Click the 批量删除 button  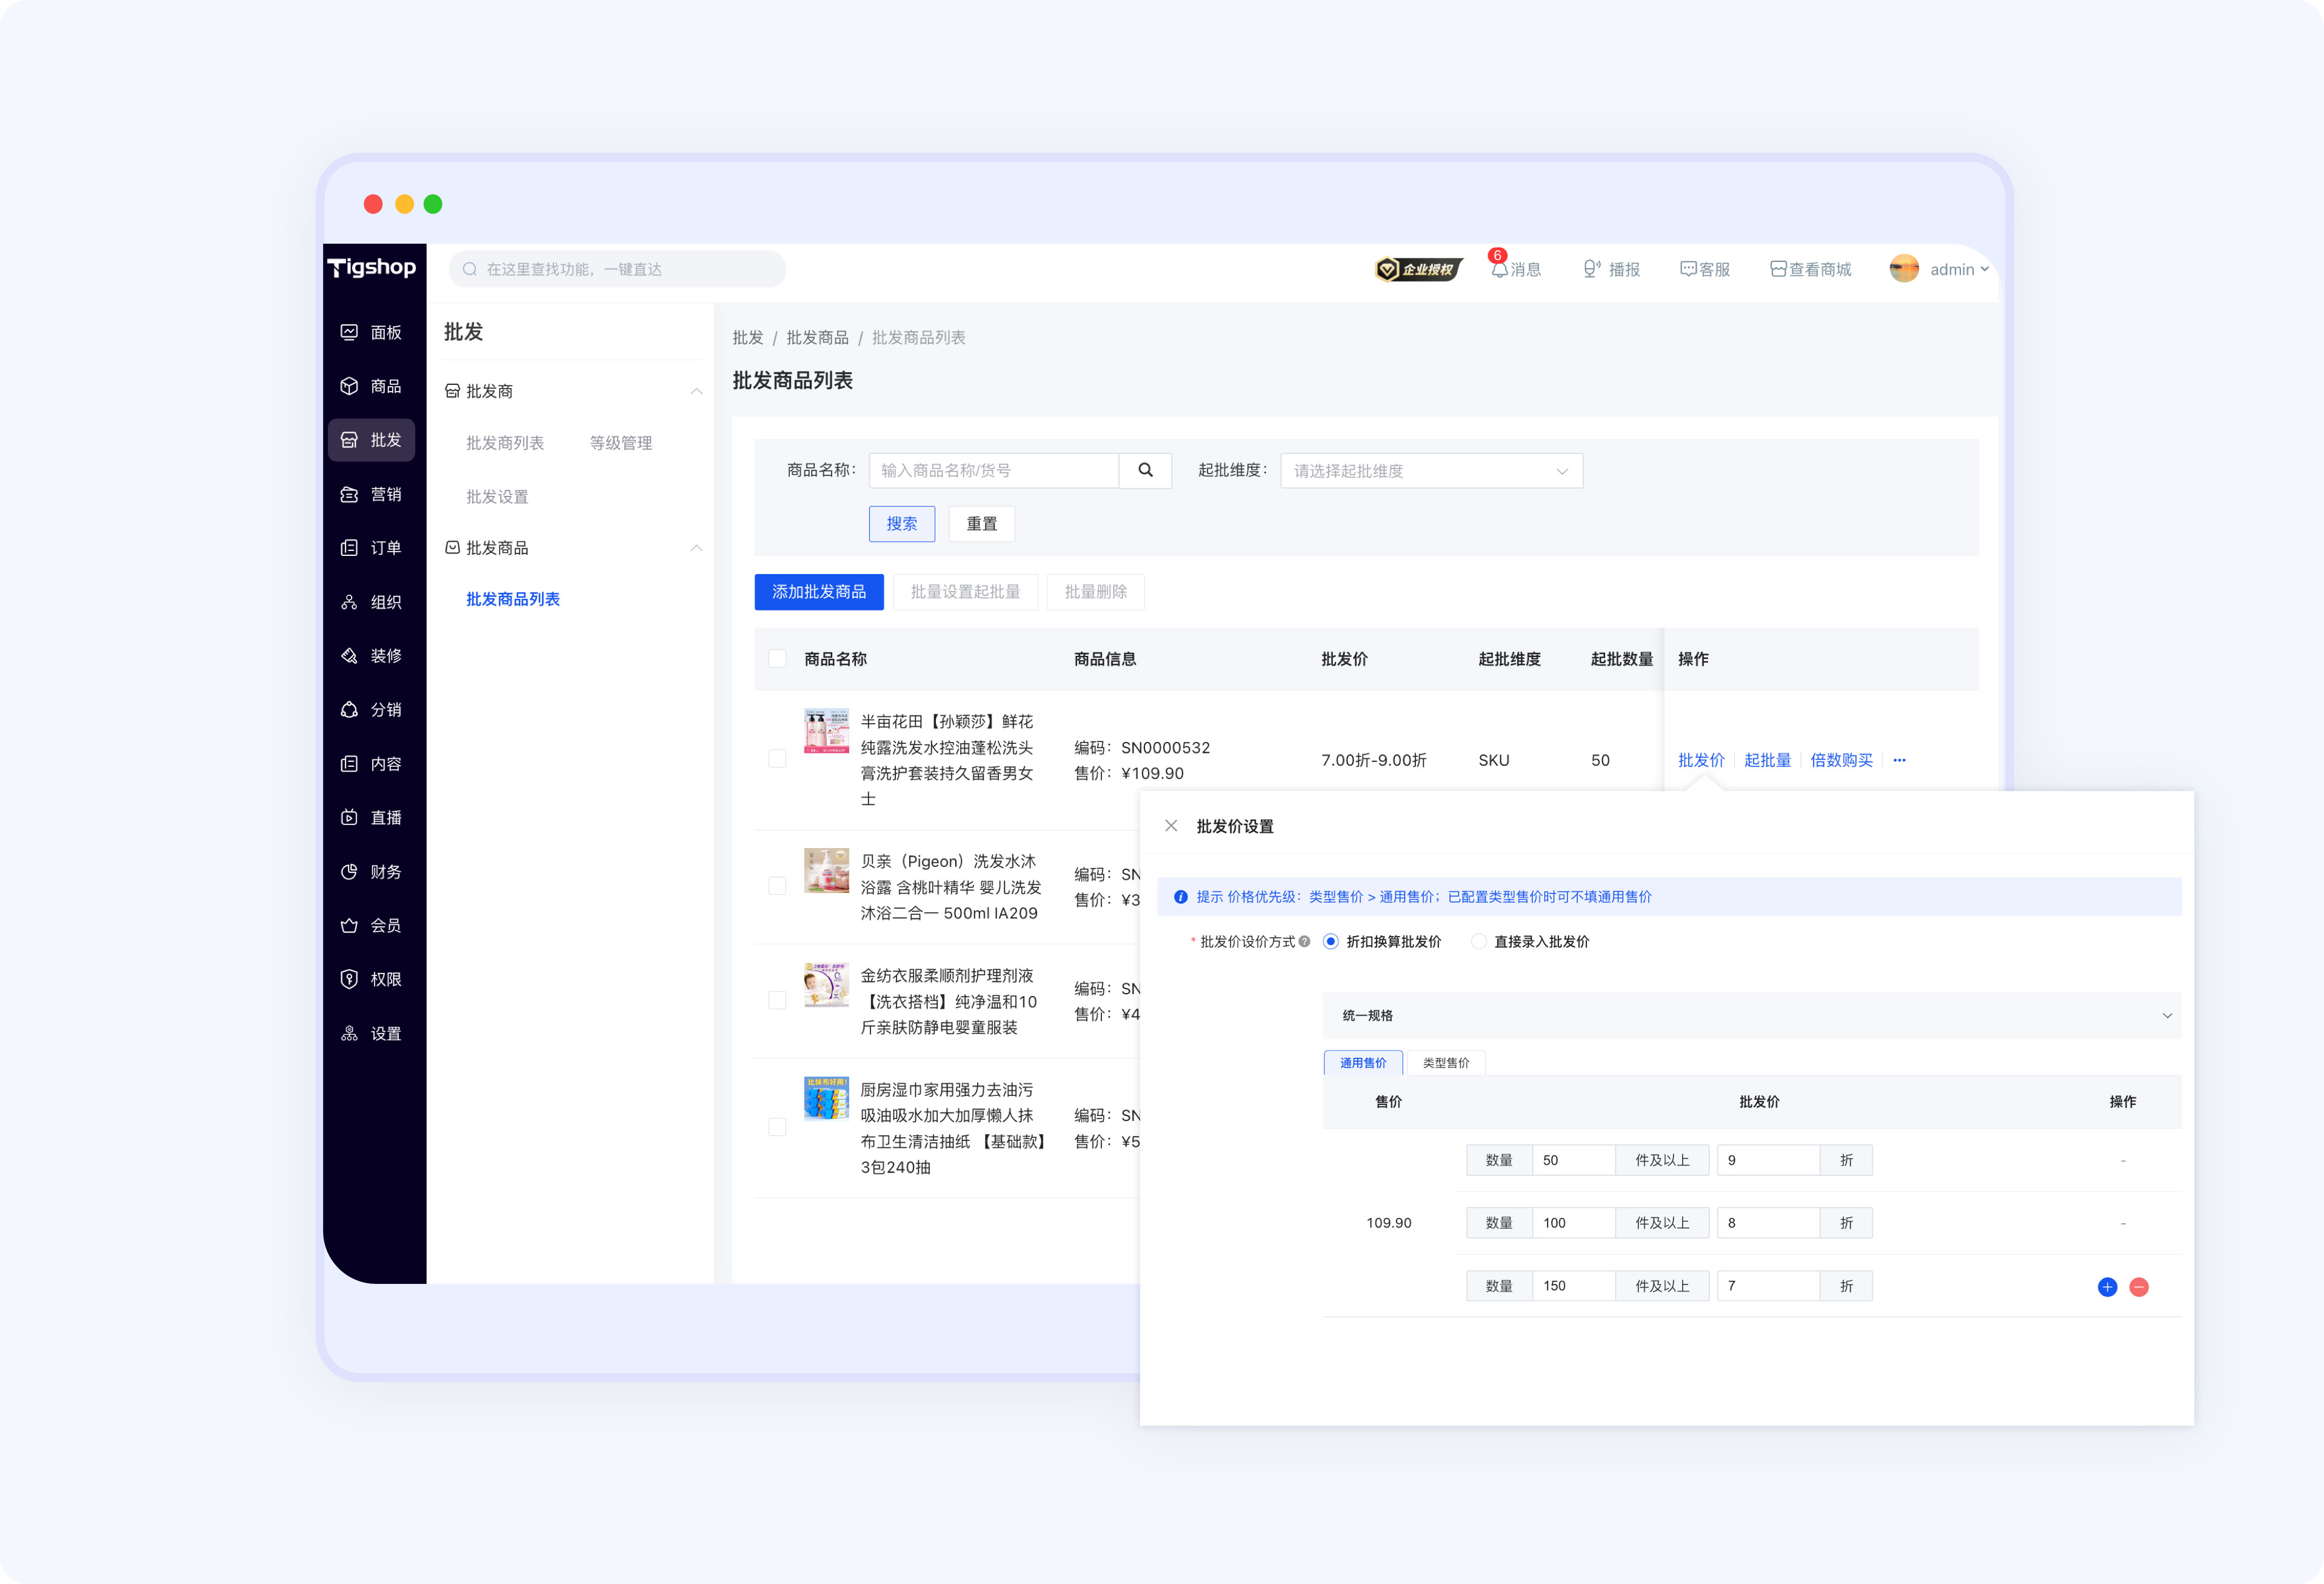coord(1096,592)
